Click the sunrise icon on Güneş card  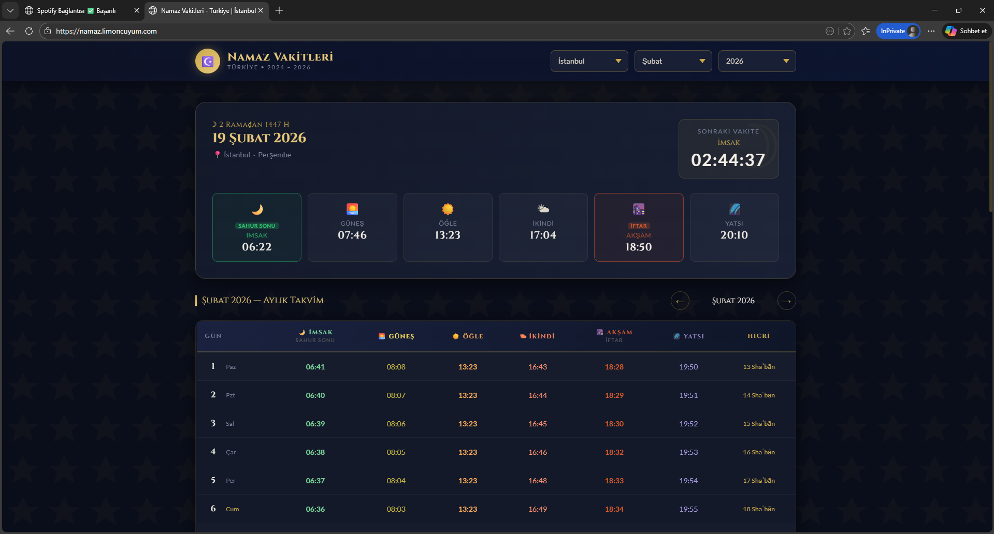(352, 209)
